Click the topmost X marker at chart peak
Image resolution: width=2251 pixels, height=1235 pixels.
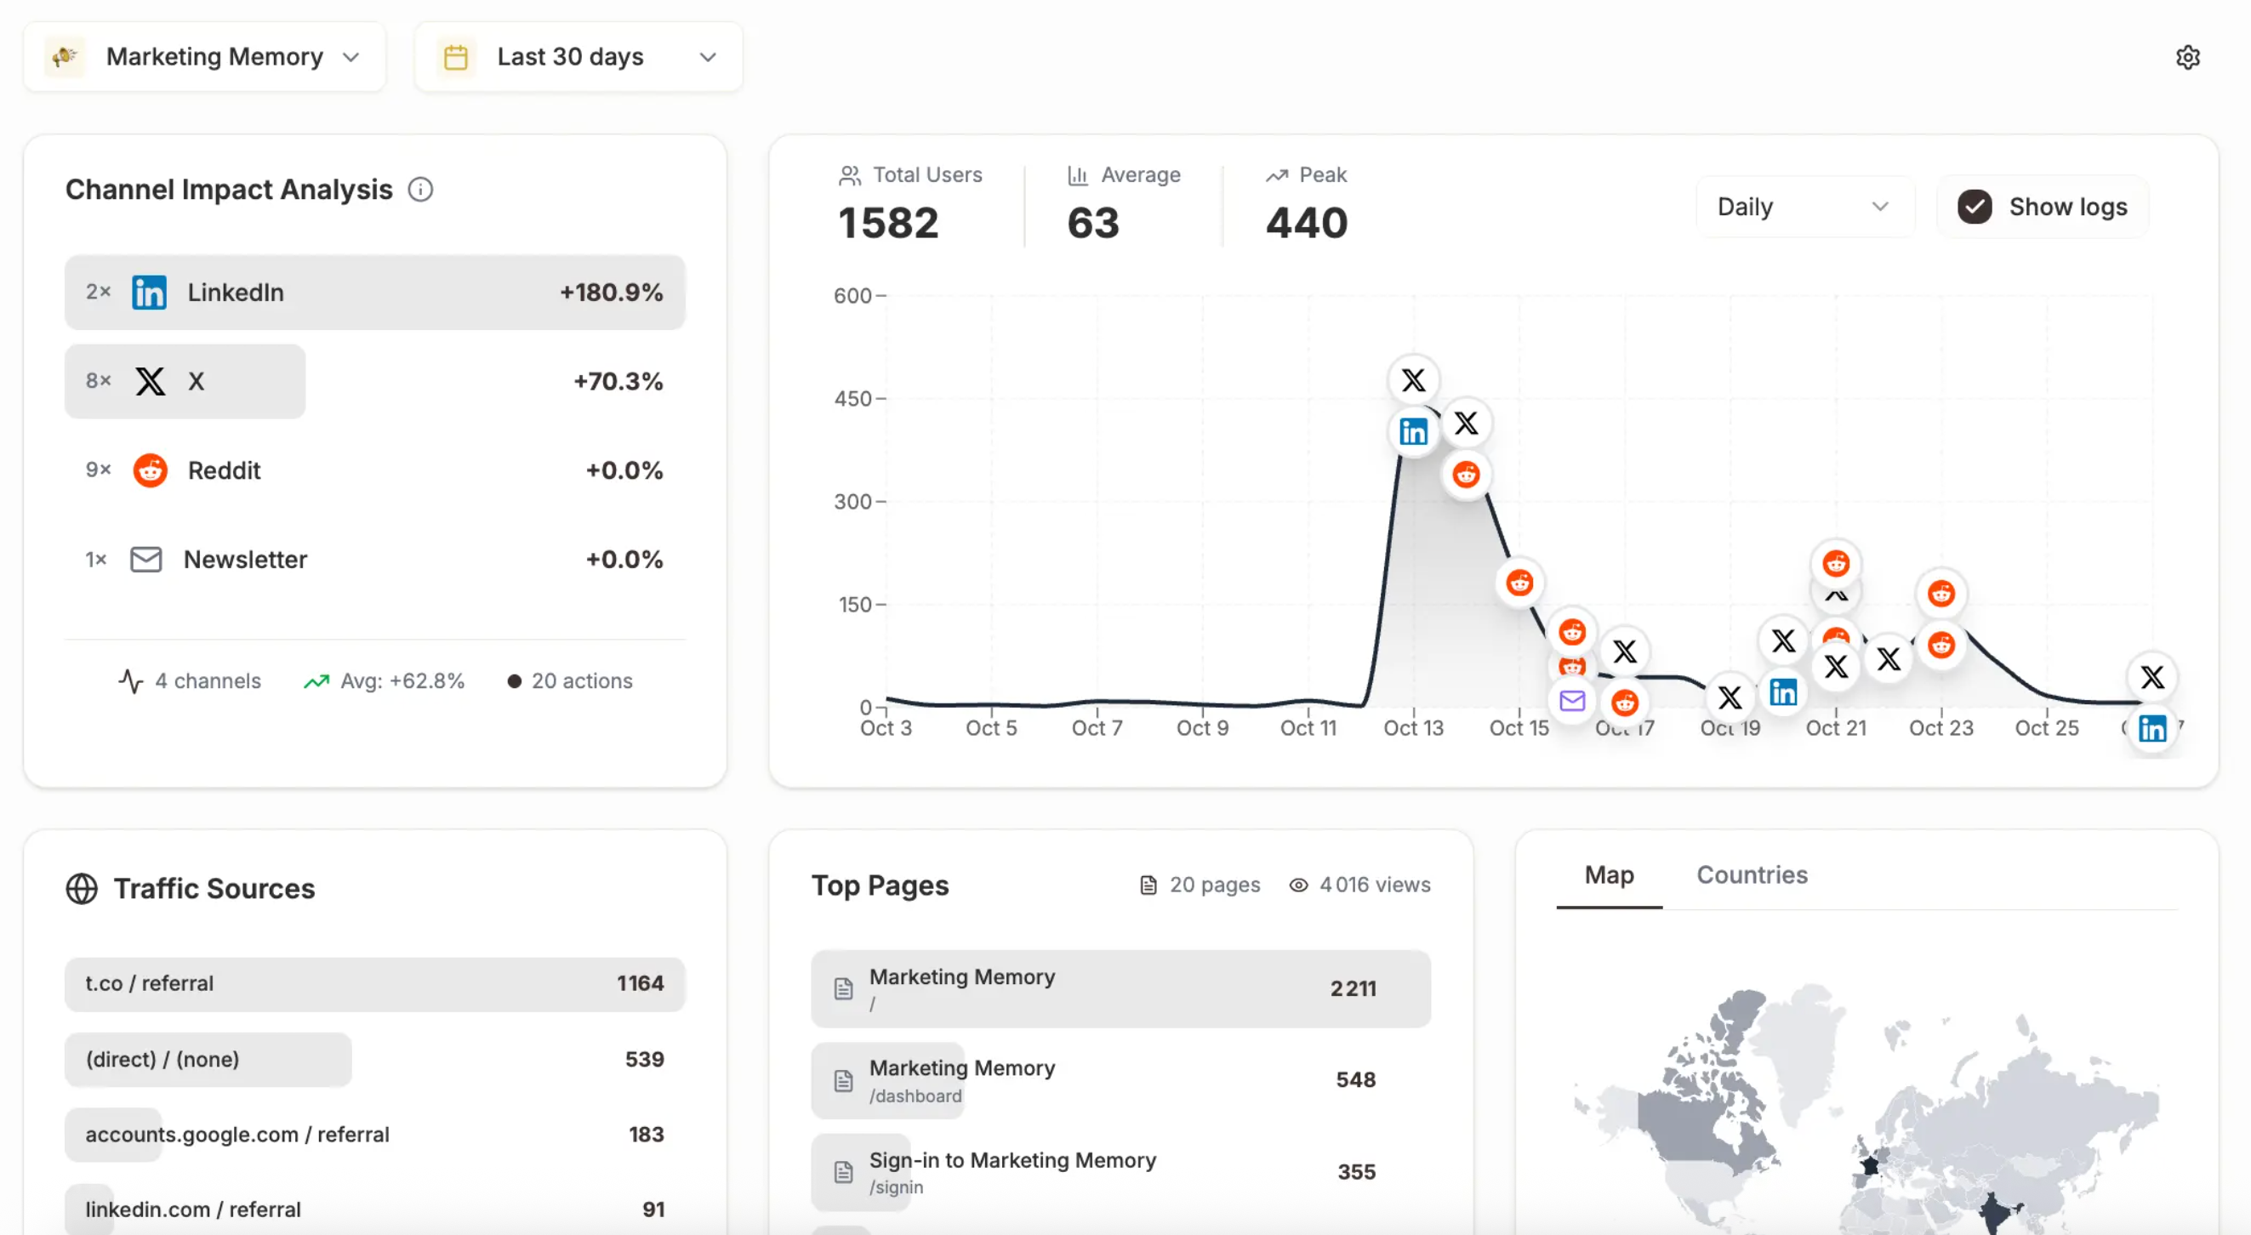[1413, 380]
